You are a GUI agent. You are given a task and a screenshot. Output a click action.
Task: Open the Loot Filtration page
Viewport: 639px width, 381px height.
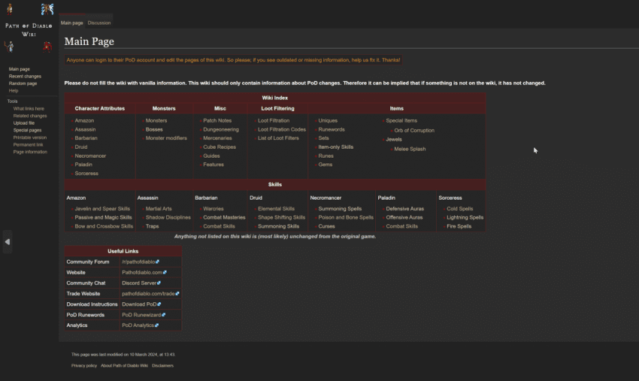pos(274,121)
